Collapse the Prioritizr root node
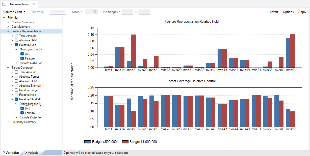310x156 pixels. coord(4,18)
